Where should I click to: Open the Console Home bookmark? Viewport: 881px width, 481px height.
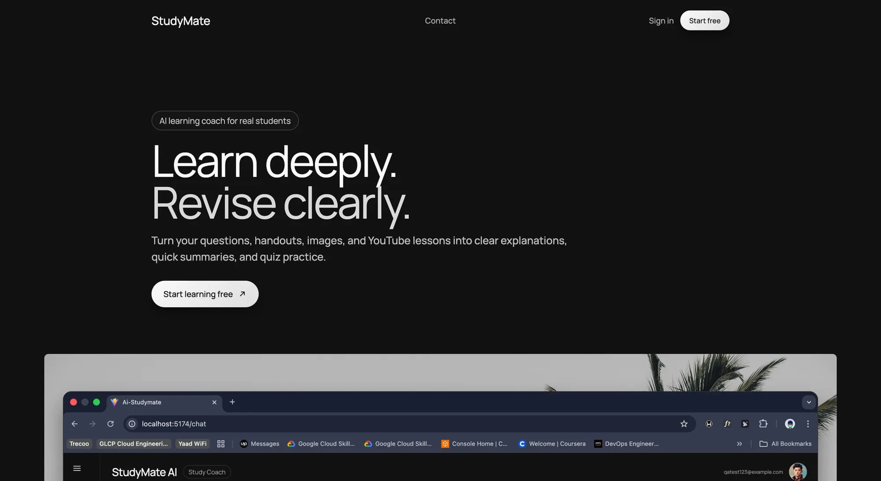pos(474,444)
